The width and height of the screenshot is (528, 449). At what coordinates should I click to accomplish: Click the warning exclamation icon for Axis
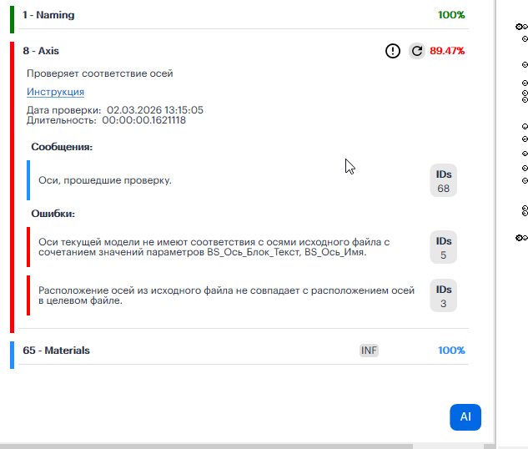pyautogui.click(x=393, y=51)
